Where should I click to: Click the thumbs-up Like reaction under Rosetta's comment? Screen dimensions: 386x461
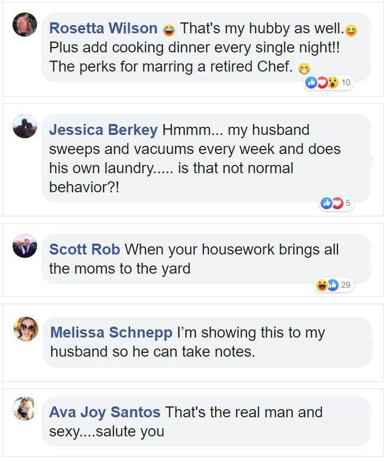pos(311,81)
